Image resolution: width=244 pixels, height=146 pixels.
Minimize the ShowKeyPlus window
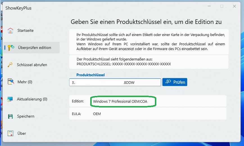[209, 6]
